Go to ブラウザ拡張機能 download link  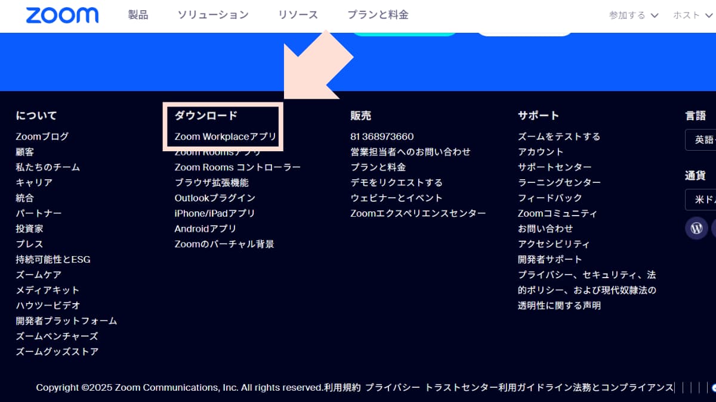(x=212, y=183)
